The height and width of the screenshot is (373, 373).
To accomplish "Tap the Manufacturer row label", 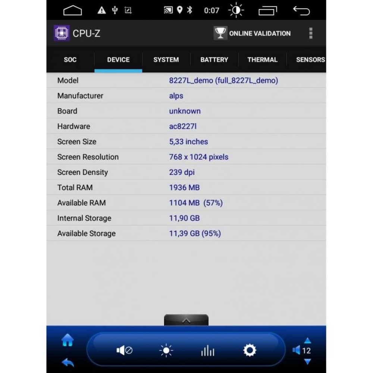I will (80, 95).
